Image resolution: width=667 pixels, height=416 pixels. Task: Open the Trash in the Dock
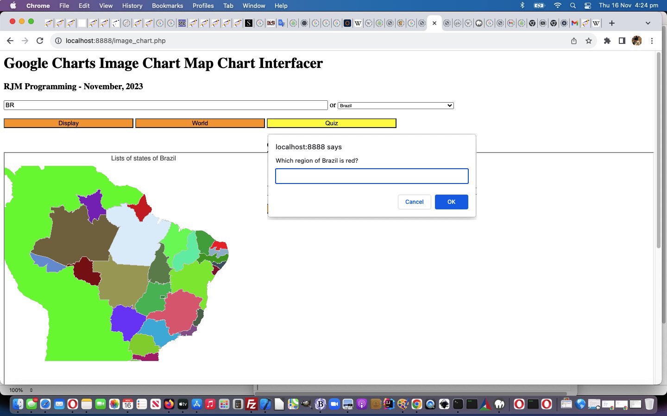pos(649,404)
